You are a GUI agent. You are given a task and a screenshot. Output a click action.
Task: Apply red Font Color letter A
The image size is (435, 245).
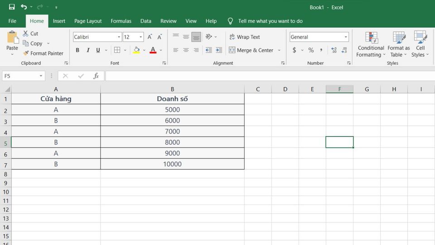pyautogui.click(x=153, y=50)
